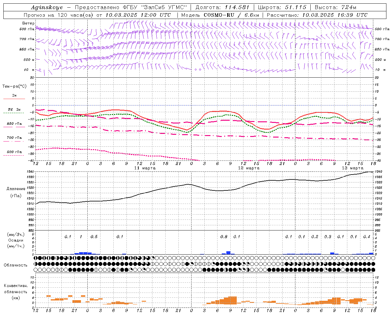The image size is (391, 313).
Task: Select 850 гПа entry in temperature legend
Action: (x=14, y=124)
